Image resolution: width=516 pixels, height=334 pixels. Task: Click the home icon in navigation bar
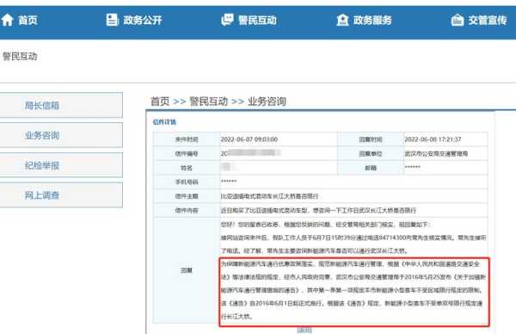tap(7, 20)
